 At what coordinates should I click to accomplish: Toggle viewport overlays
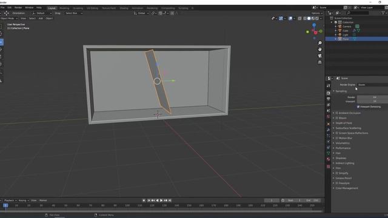tap(290, 18)
